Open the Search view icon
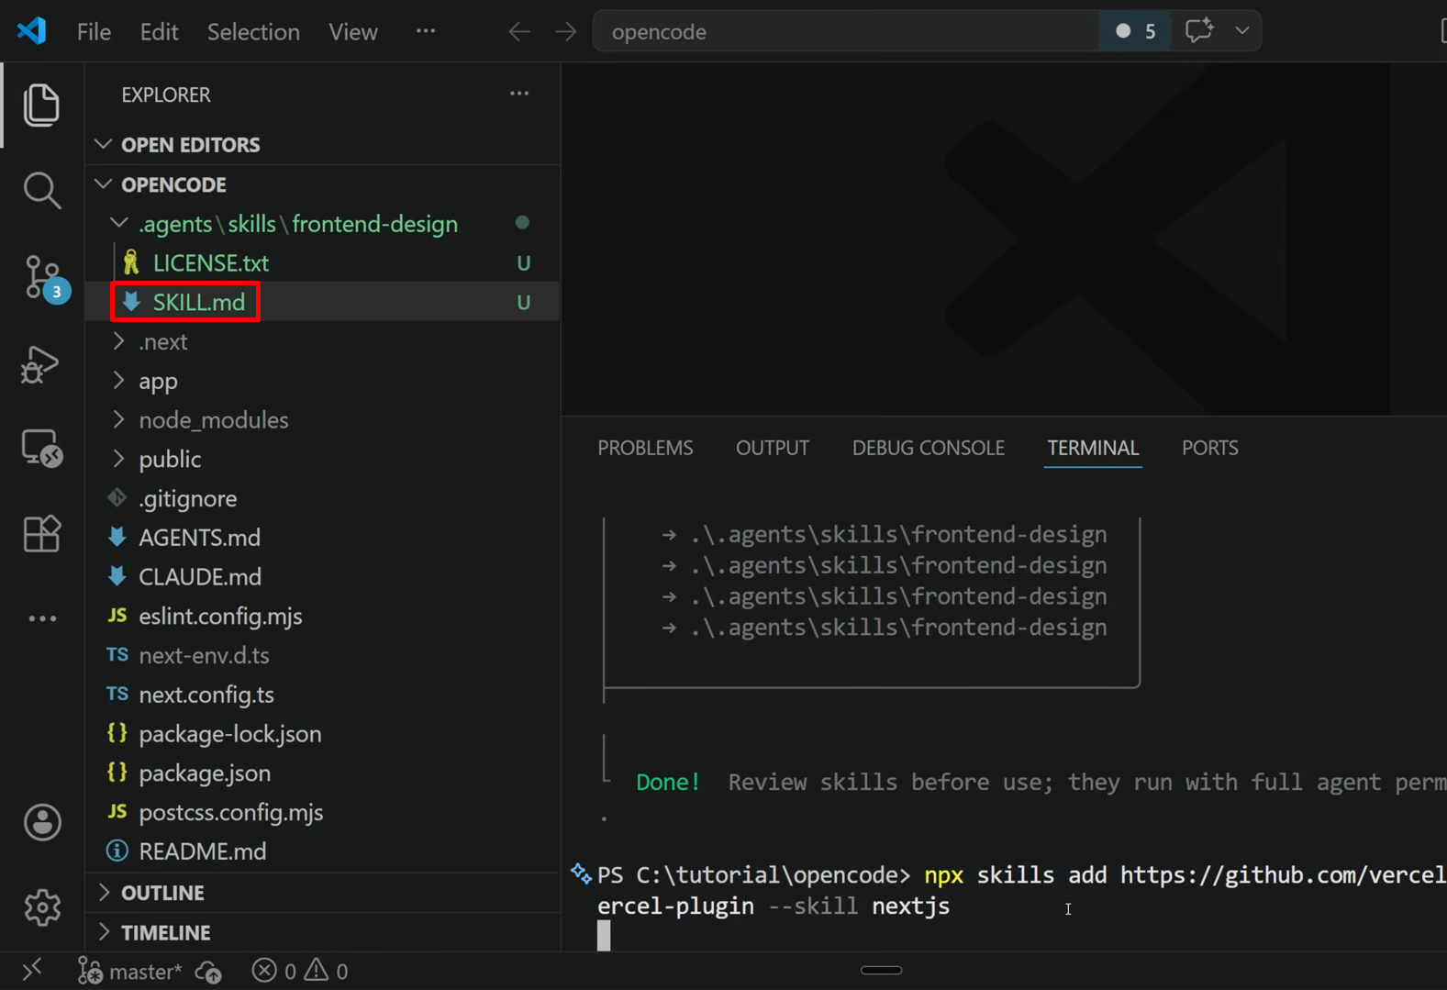This screenshot has height=990, width=1447. pos(41,190)
